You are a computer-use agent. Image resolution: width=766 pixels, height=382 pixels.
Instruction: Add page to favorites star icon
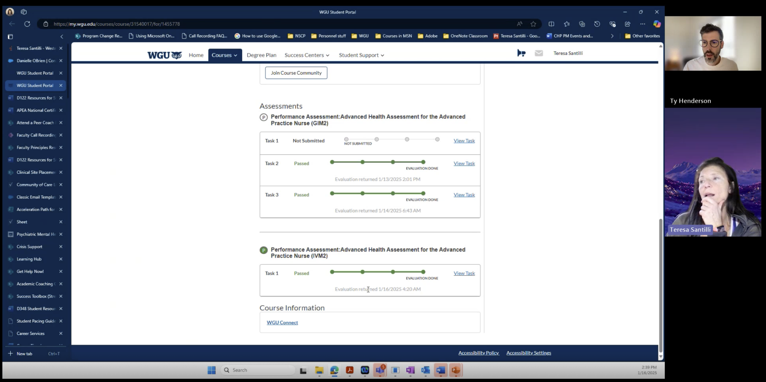[x=533, y=24]
